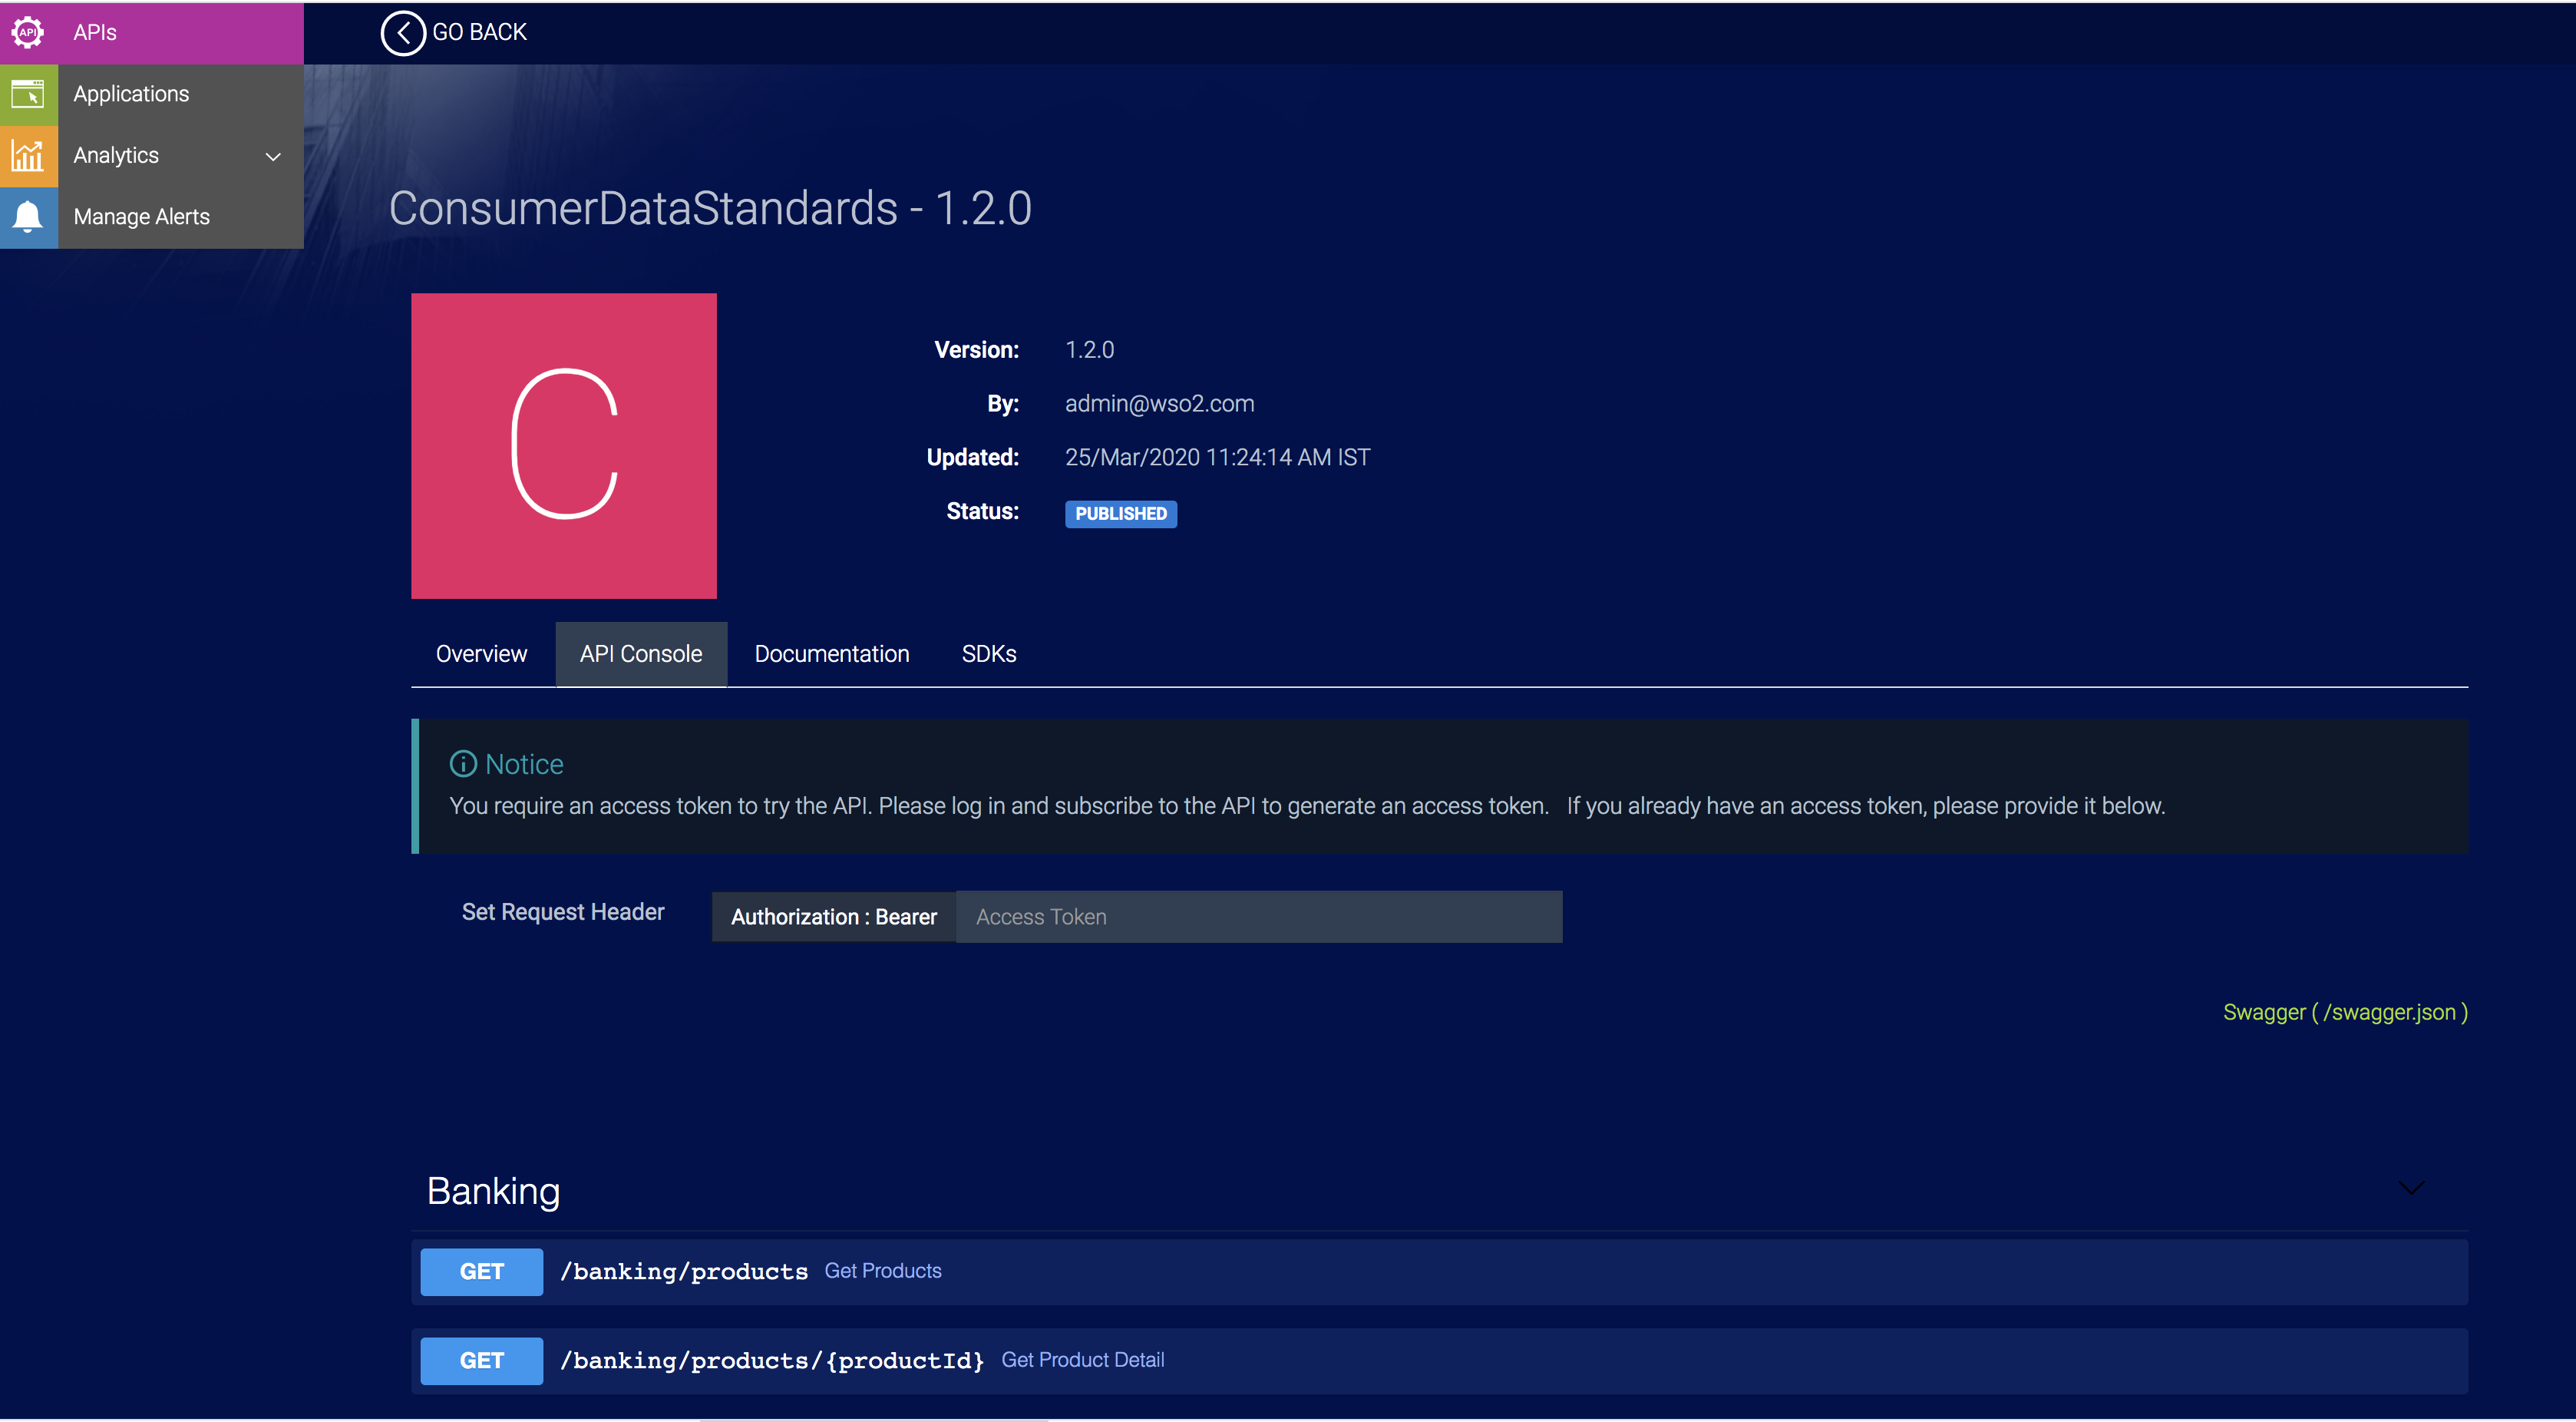This screenshot has height=1422, width=2576.
Task: Click the Go Back arrow circle icon
Action: coord(403,33)
